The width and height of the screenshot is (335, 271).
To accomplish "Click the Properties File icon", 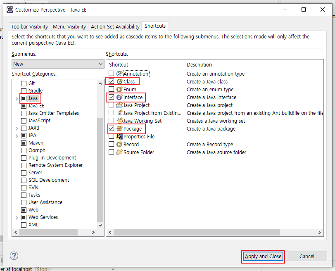I will click(x=119, y=137).
